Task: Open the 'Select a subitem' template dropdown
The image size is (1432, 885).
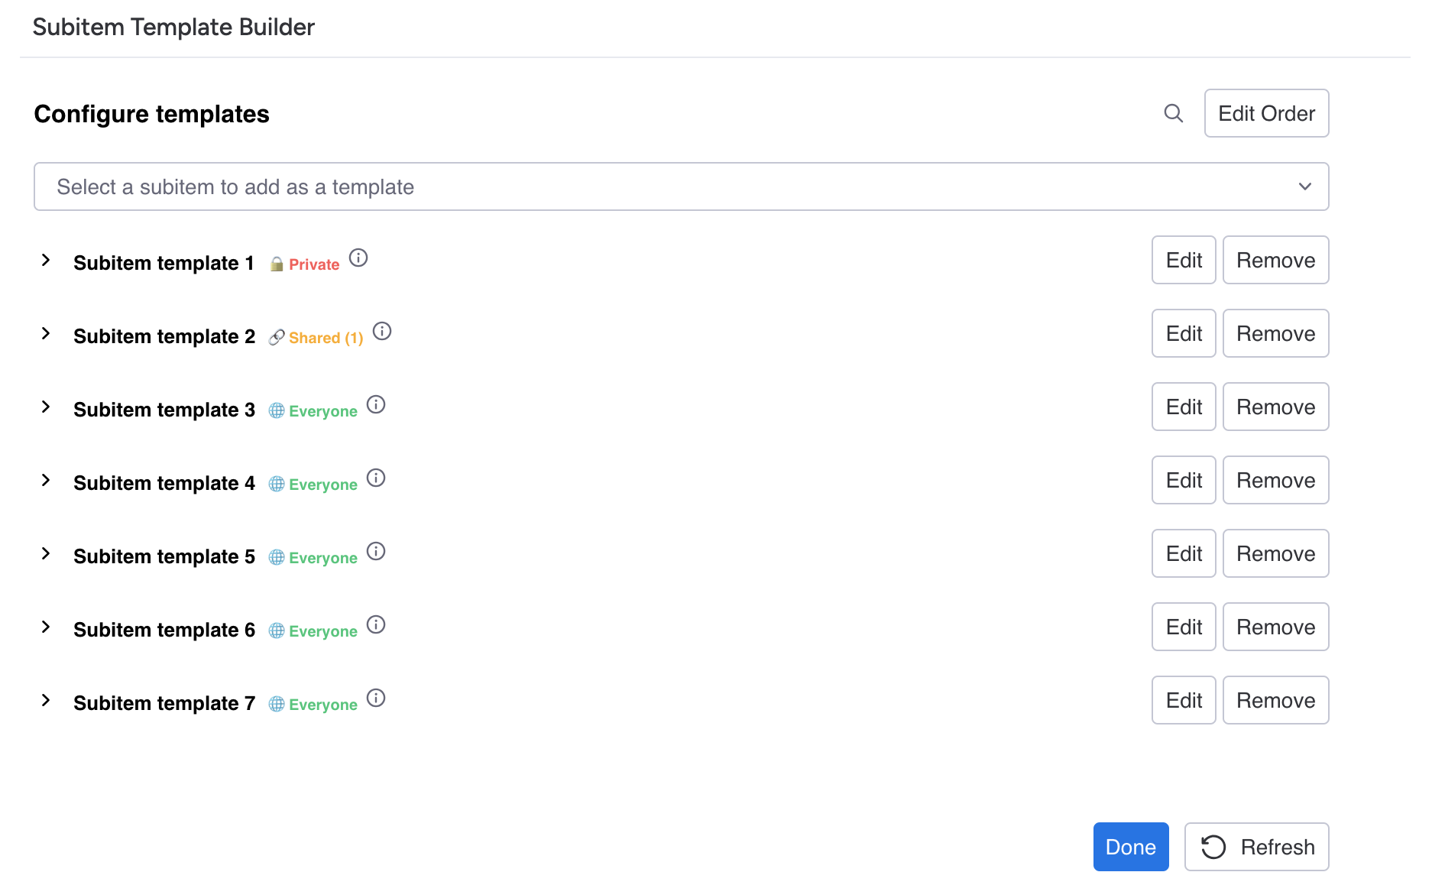Action: click(682, 186)
